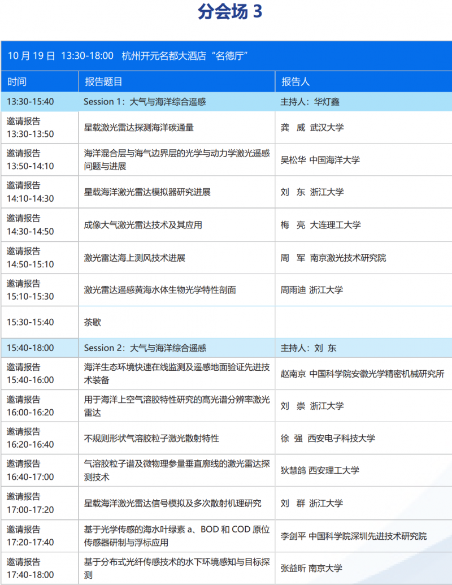Select the 17:20-17:40 invited report time cell

31,536
